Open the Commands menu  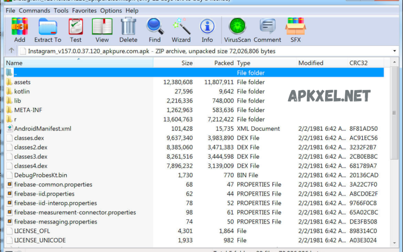34,11
